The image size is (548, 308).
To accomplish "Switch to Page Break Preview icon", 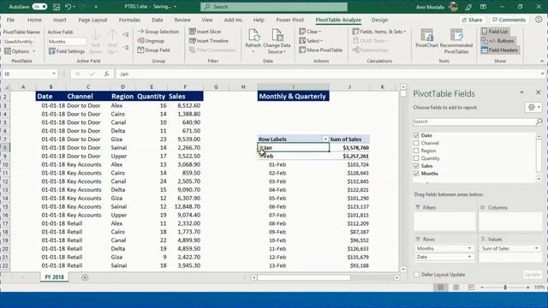I will click(x=471, y=287).
